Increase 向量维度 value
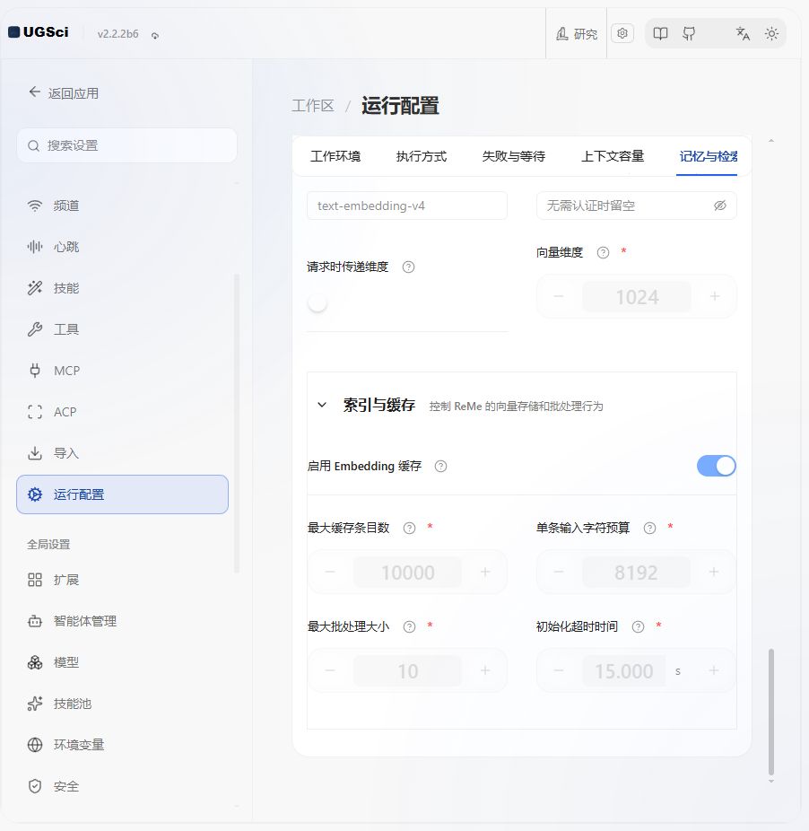 pos(715,296)
